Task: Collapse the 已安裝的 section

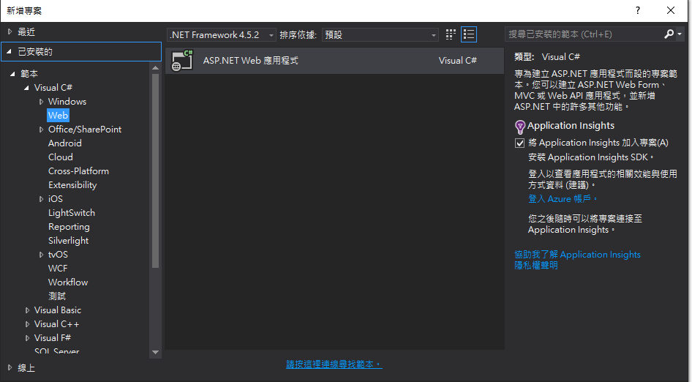Action: point(10,52)
